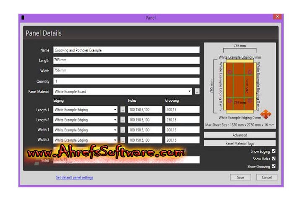Toggle the Show Edging checkbox
The width and height of the screenshot is (302, 201).
point(273,151)
